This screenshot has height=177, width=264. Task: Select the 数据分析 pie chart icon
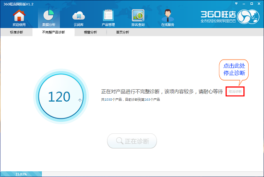pyautogui.click(x=48, y=15)
